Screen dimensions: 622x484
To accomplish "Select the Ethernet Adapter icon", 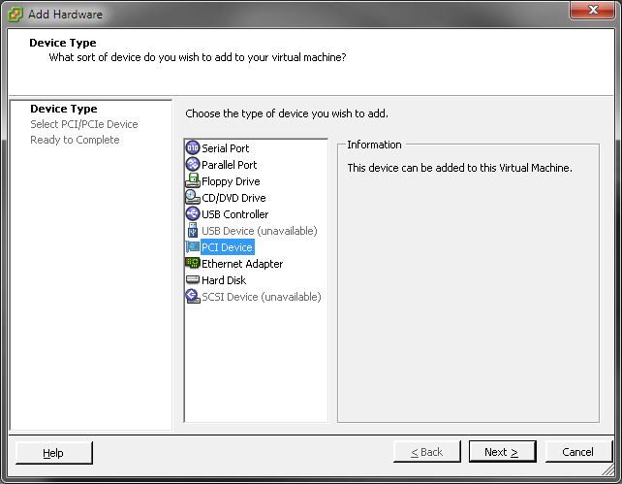I will 193,263.
